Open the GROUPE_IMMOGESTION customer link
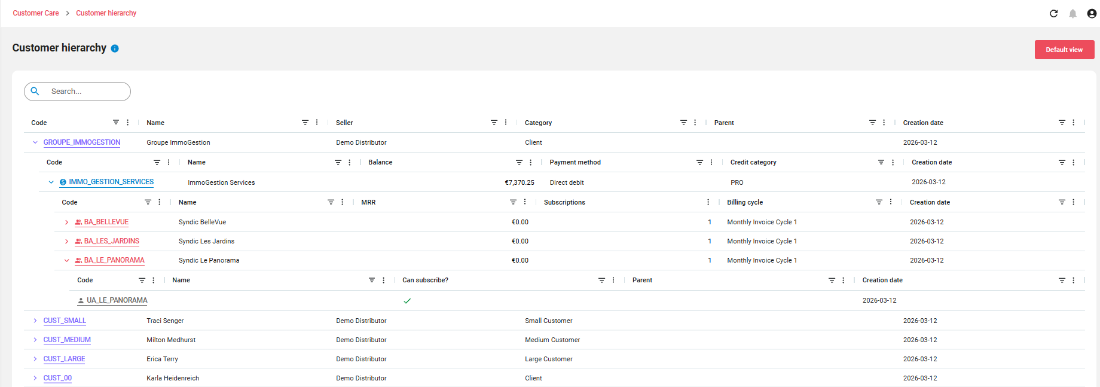 click(82, 142)
